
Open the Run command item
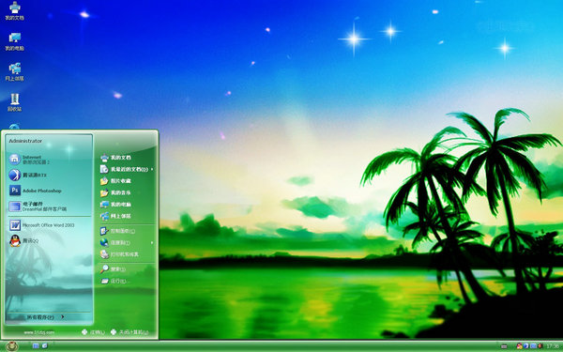127,281
